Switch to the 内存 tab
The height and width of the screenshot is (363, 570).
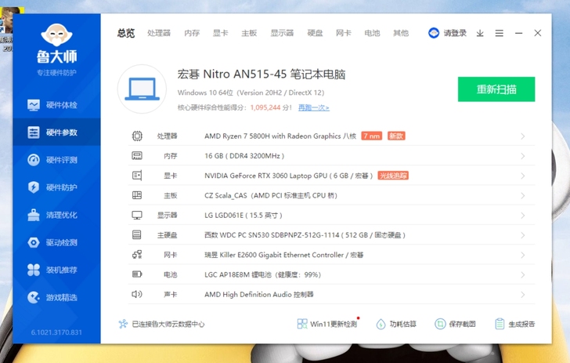[192, 33]
